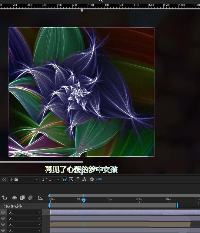Image resolution: width=200 pixels, height=233 pixels.
Task: Enable the draft 3D icon
Action: (4, 198)
